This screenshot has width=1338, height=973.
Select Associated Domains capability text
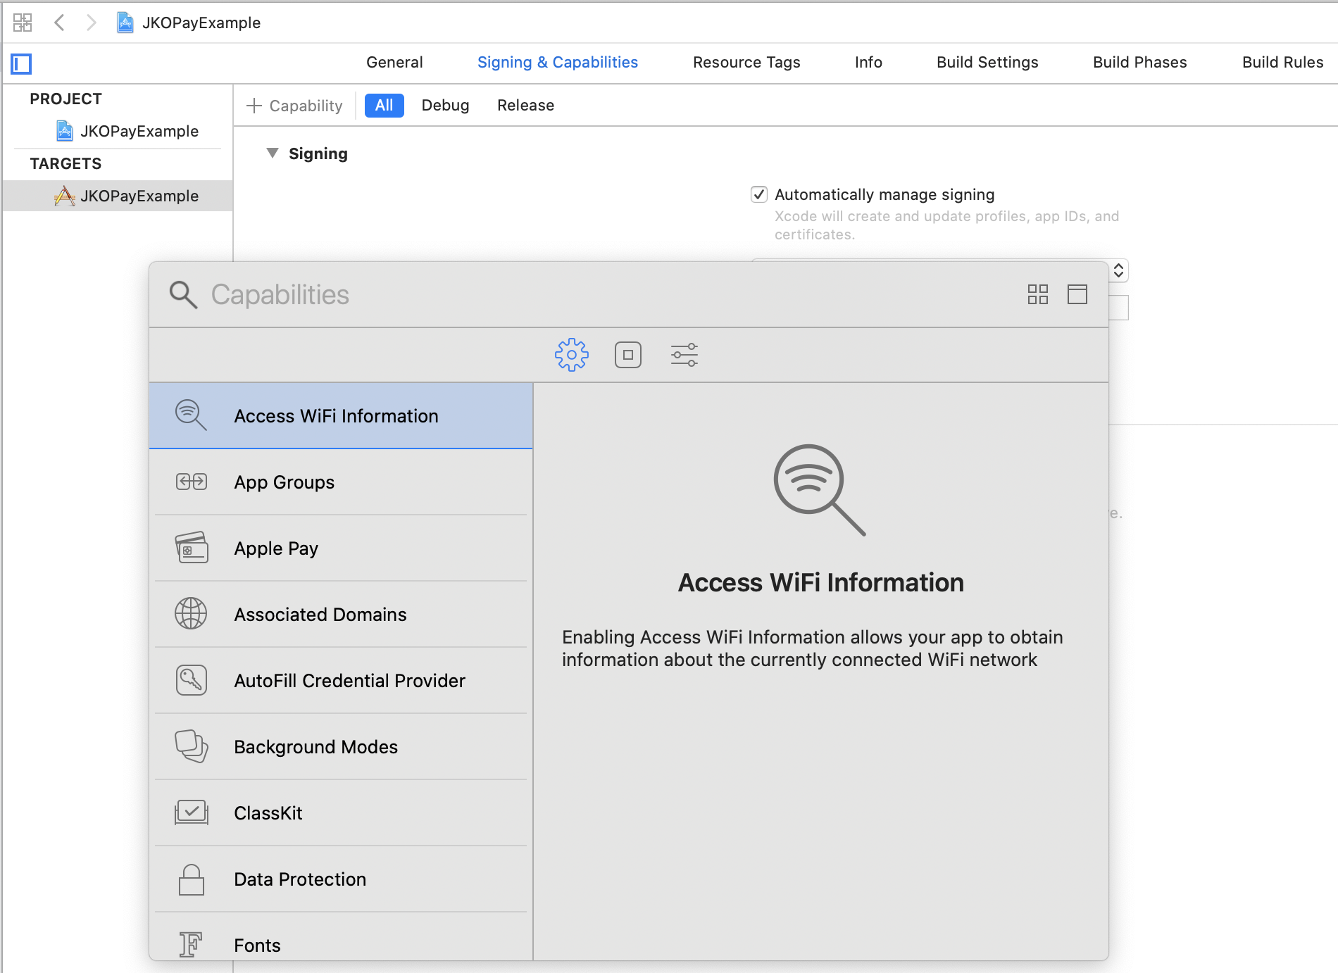320,615
